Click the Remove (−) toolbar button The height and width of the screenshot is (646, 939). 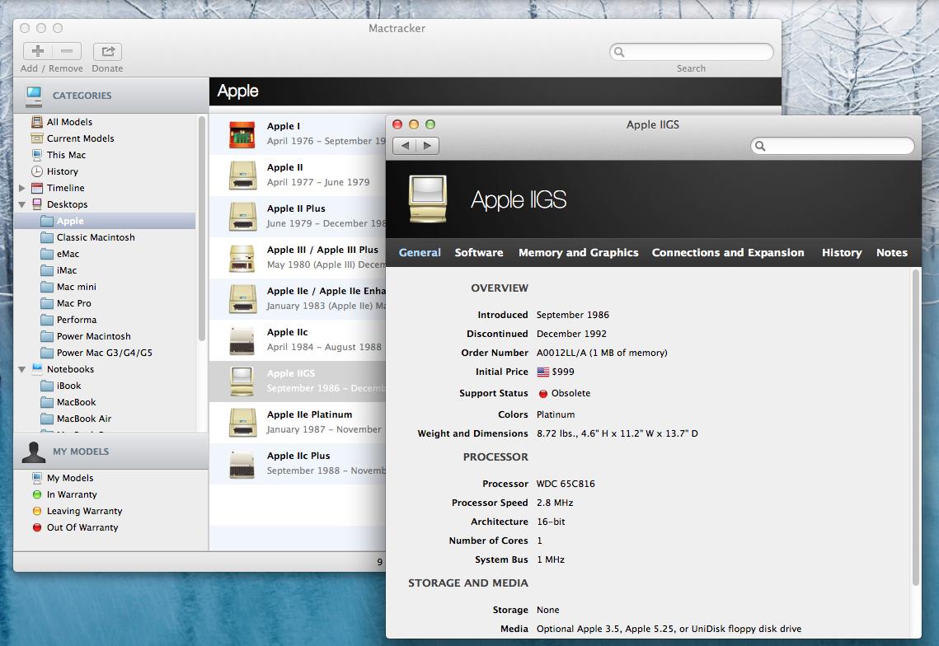click(x=67, y=51)
